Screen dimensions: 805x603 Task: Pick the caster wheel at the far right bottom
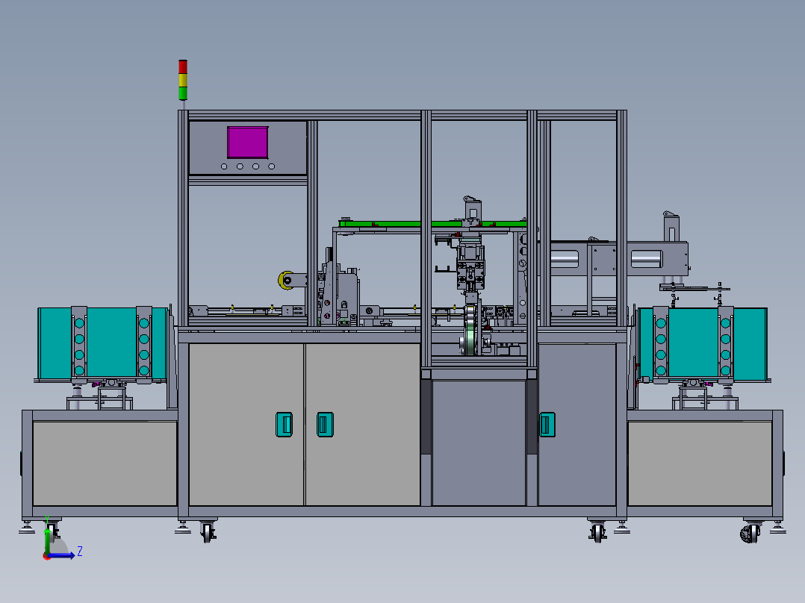pos(750,533)
